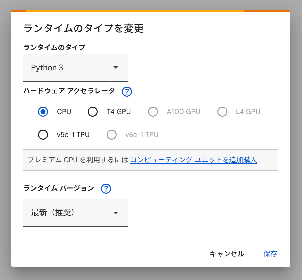This screenshot has width=302, height=280.
Task: Click the disabled v6e-1 TPU option
Action: [112, 135]
